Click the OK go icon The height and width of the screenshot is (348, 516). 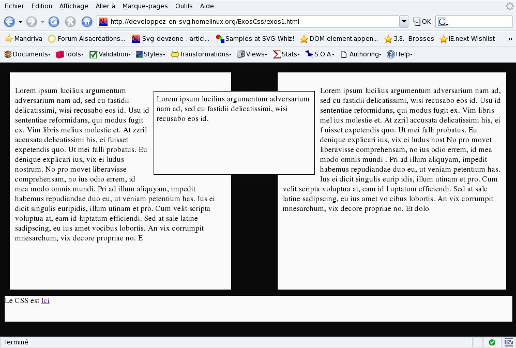coord(417,22)
